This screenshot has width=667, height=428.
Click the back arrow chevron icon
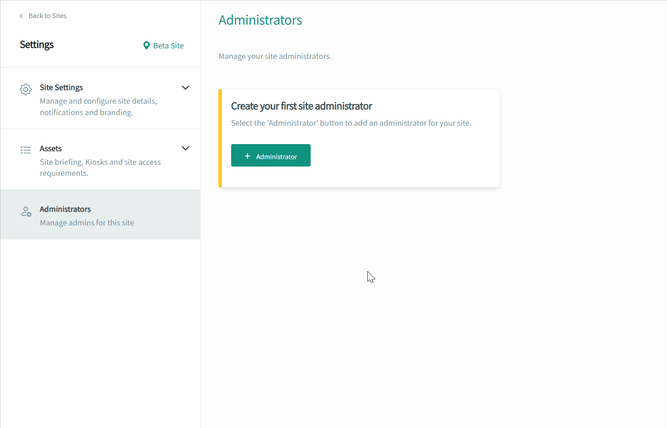click(21, 16)
